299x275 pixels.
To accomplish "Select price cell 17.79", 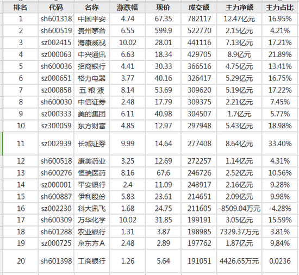I will (163, 102).
